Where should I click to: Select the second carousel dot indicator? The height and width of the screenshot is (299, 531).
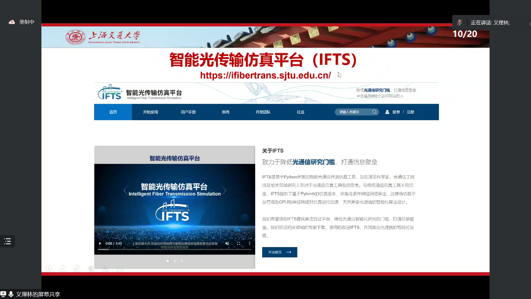[175, 261]
